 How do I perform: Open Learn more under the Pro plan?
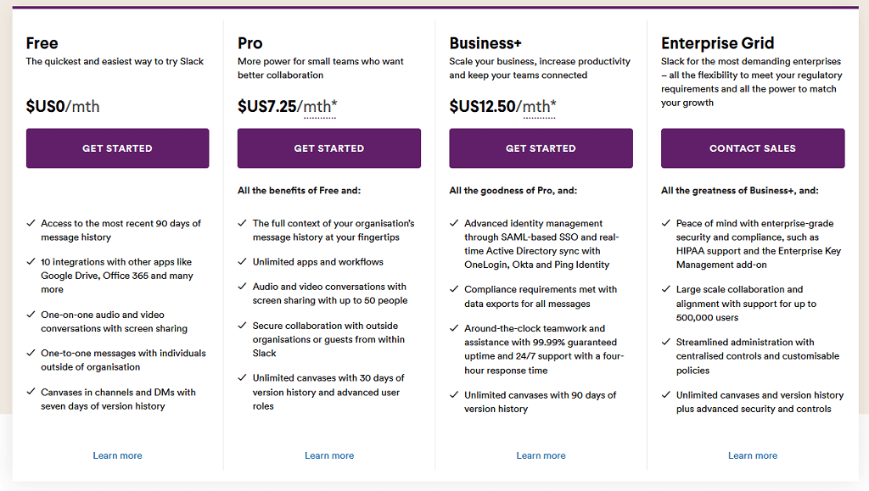click(329, 455)
